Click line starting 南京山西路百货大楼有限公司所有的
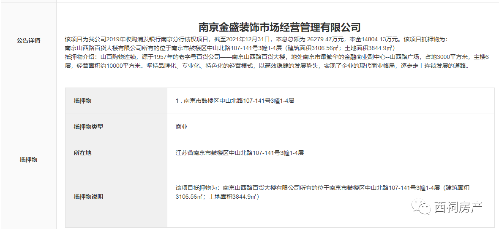Screen dimensions: 499x229 point(230,48)
